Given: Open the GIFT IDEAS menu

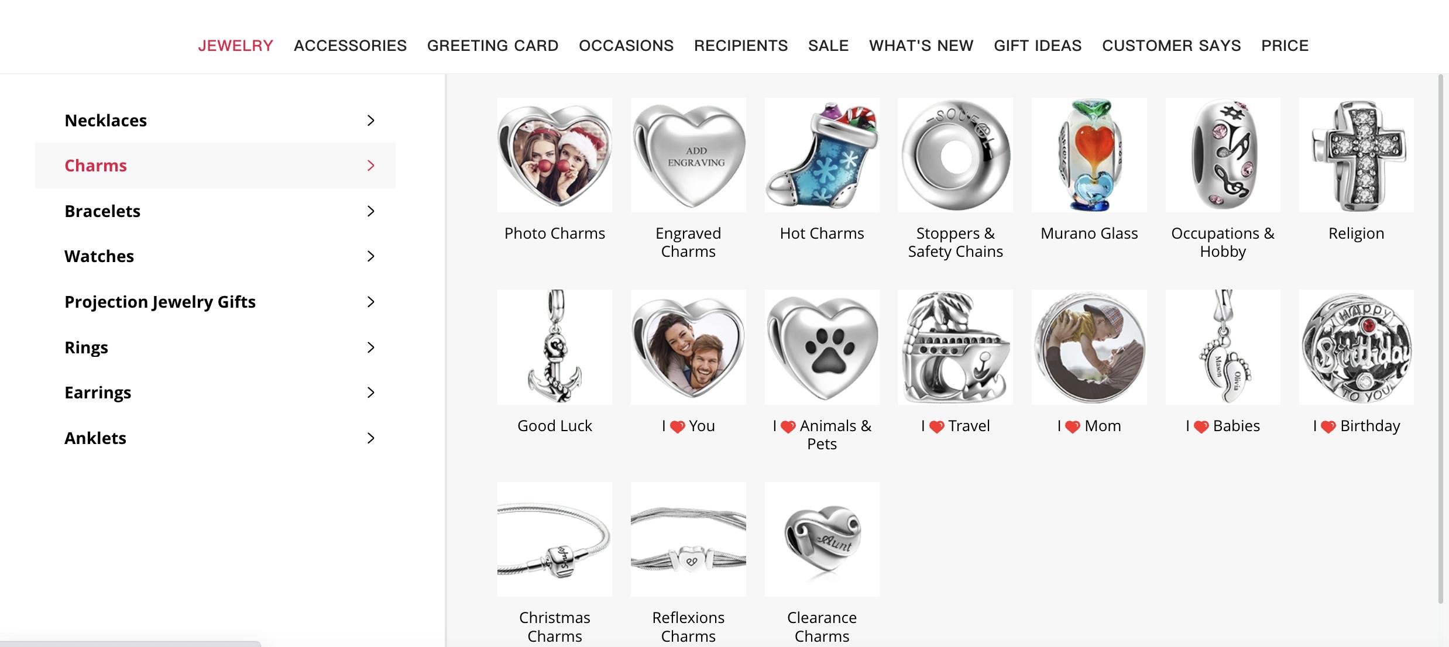Looking at the screenshot, I should tap(1038, 46).
